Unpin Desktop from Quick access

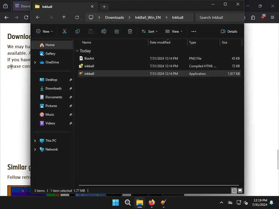71,80
